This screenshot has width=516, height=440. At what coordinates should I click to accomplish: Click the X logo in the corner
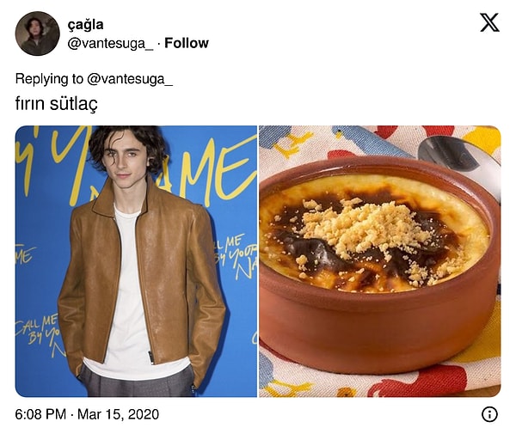click(x=489, y=22)
